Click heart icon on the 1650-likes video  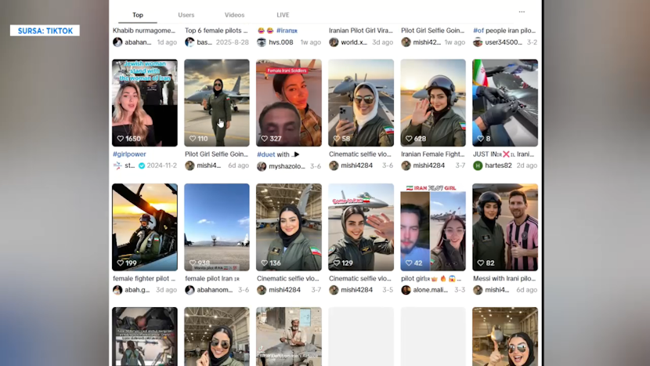121,139
